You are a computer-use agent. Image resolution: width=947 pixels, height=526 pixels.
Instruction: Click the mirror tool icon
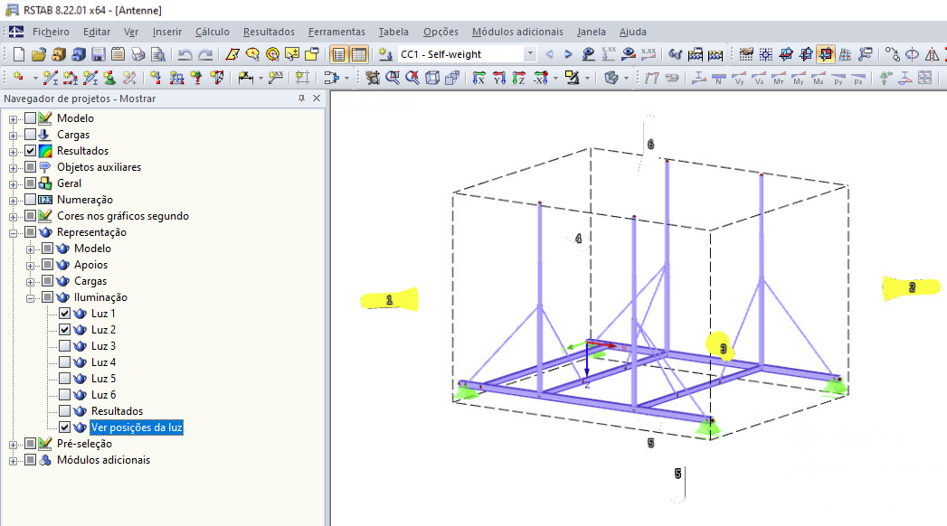(932, 54)
